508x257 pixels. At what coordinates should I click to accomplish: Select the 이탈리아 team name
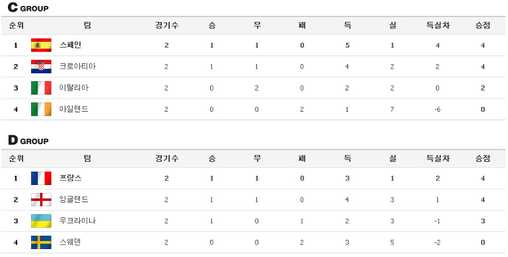74,88
